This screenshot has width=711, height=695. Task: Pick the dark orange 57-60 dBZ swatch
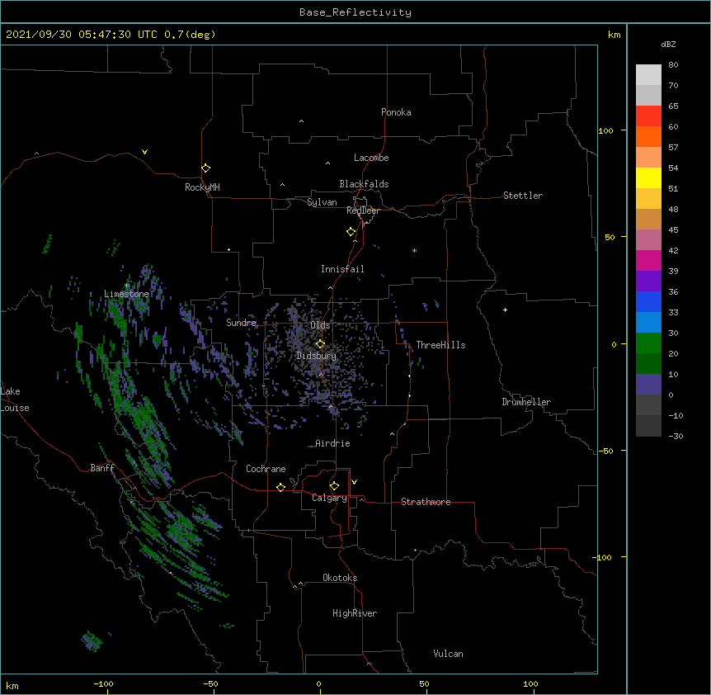coord(648,136)
